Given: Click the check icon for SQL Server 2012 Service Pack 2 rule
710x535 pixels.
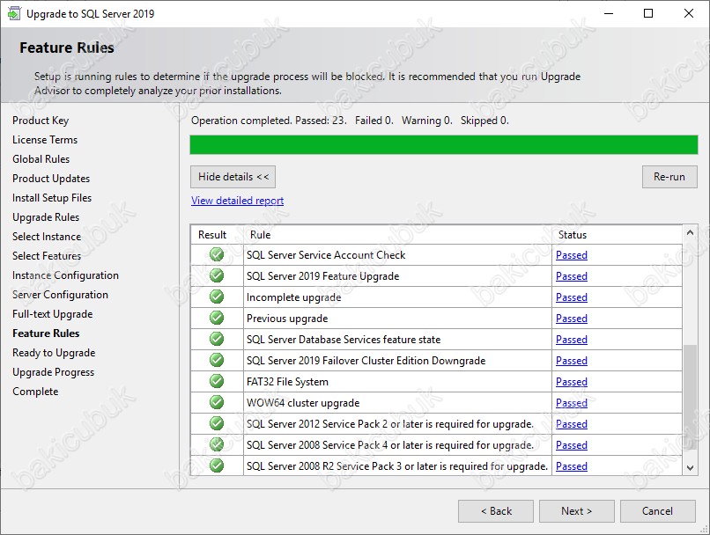Looking at the screenshot, I should (217, 423).
